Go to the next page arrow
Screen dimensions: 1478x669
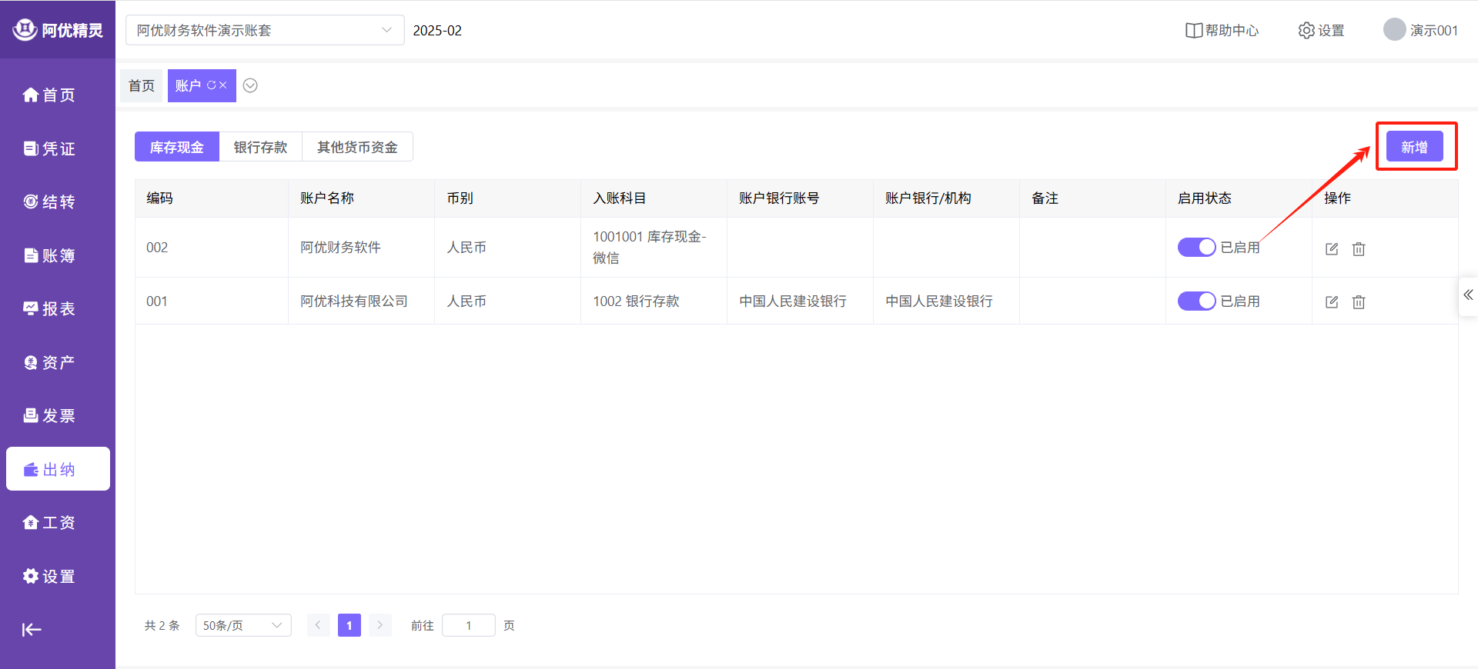(380, 625)
